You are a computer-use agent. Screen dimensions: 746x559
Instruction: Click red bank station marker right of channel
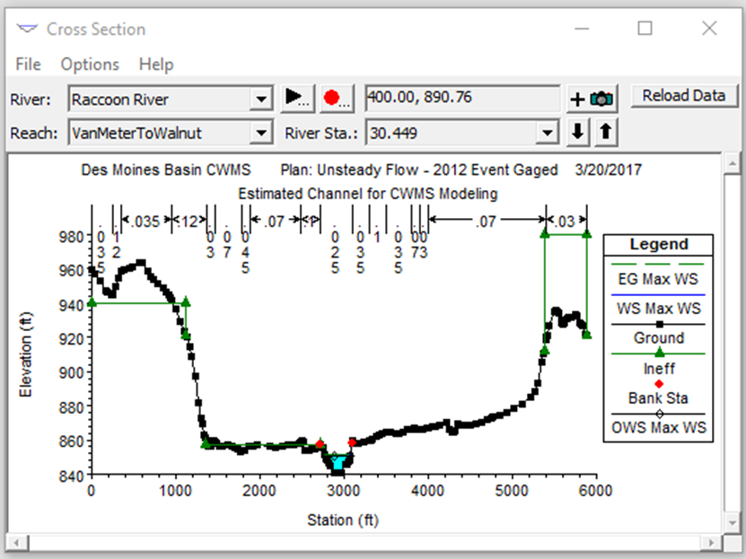(x=352, y=442)
